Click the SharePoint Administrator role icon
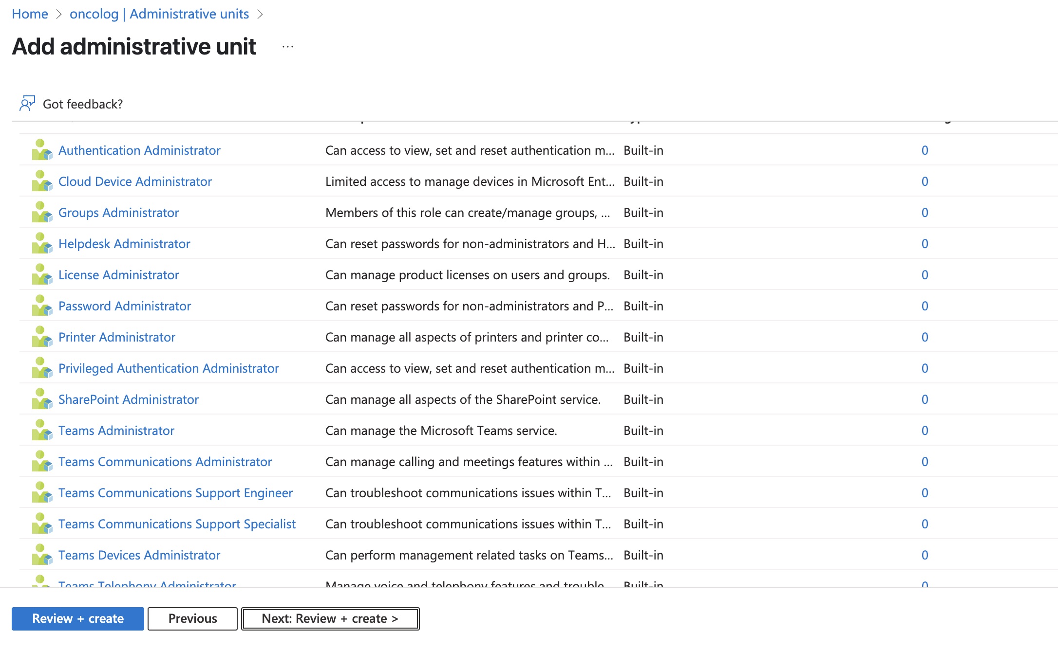This screenshot has width=1058, height=650. (x=42, y=399)
